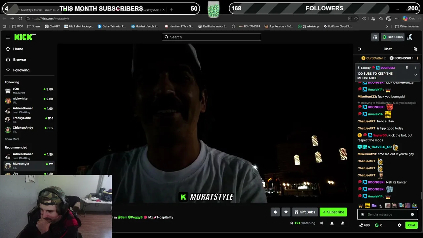This screenshot has height=238, width=423.
Task: Click the Home sidebar item
Action: click(18, 49)
